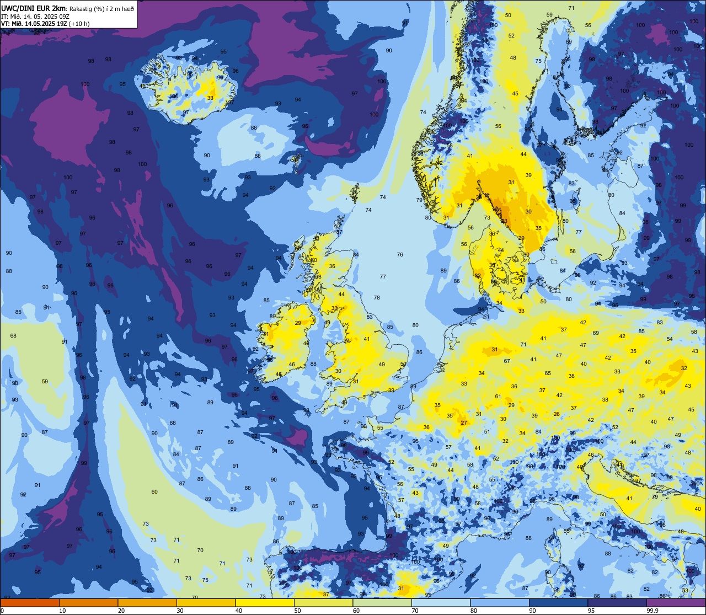
Task: Click the value 68 at the map's western edge
Action: 13,335
